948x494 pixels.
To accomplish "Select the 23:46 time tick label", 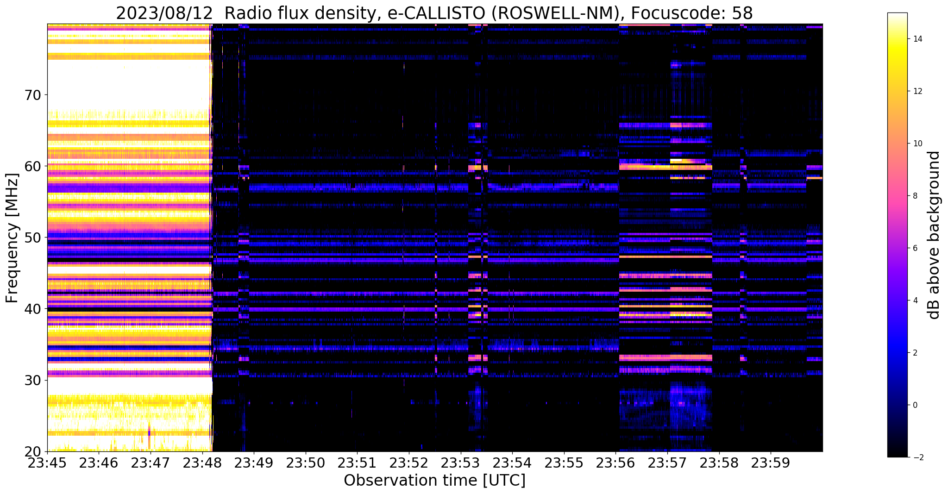I will (x=99, y=463).
